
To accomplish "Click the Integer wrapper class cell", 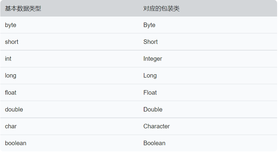I will click(x=153, y=59).
